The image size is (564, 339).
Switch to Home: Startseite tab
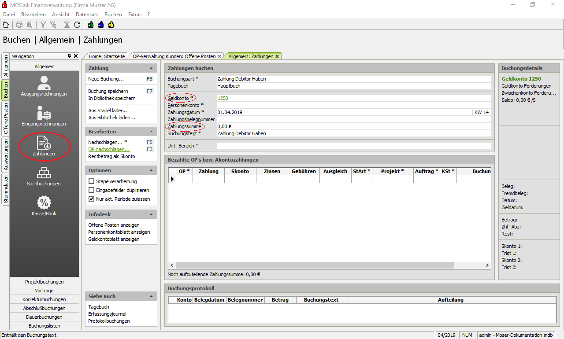[x=107, y=56]
